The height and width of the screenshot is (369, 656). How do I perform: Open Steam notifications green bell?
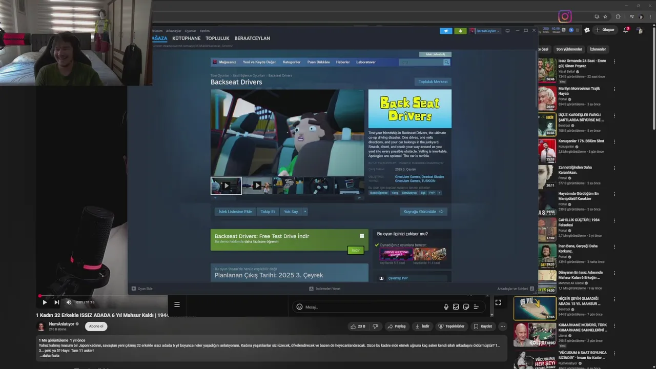tap(460, 31)
